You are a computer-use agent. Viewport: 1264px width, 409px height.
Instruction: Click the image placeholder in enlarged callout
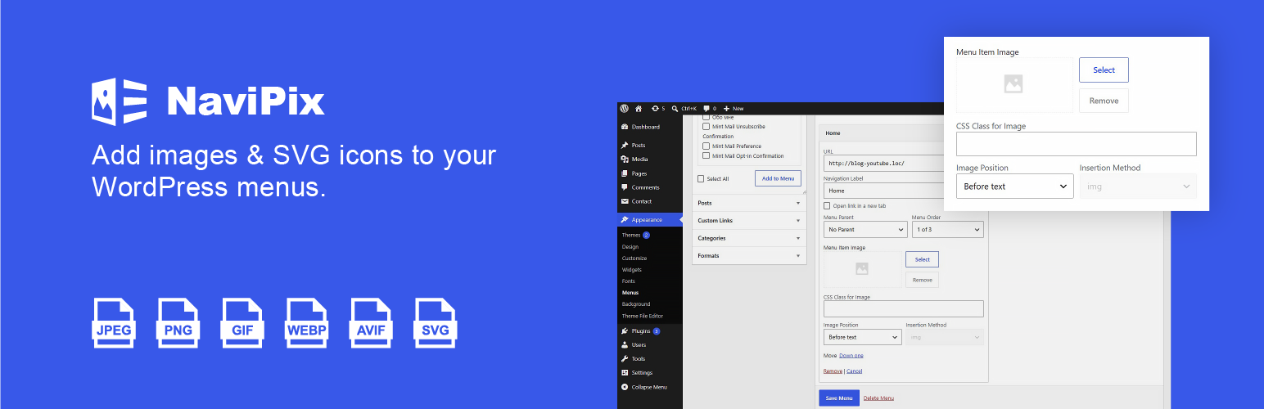pos(1014,84)
